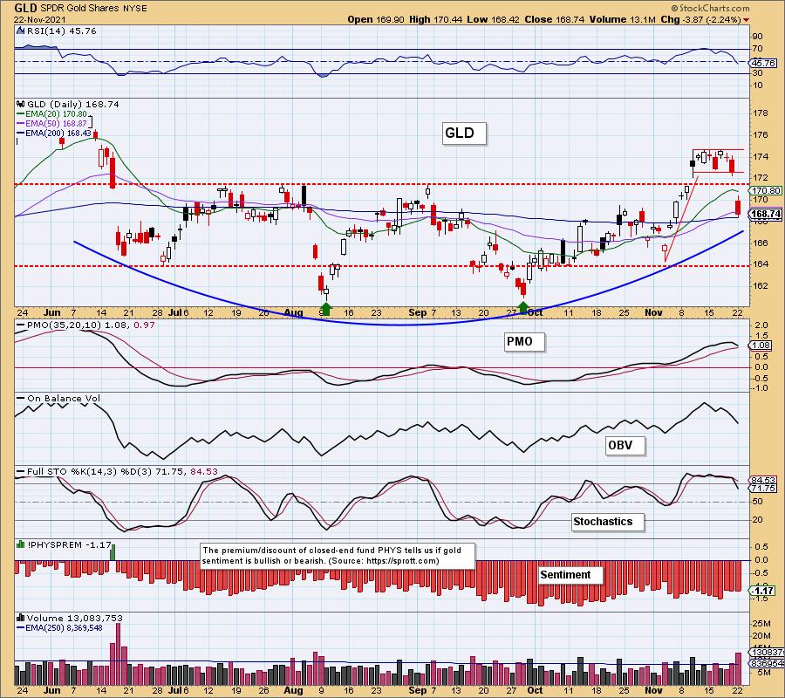Click the boxed PMO annotation label
The width and height of the screenshot is (785, 698).
click(x=523, y=342)
